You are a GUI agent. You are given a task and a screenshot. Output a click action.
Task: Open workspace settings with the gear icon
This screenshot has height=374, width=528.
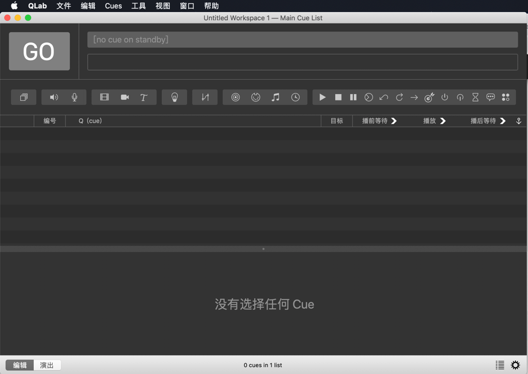click(515, 365)
